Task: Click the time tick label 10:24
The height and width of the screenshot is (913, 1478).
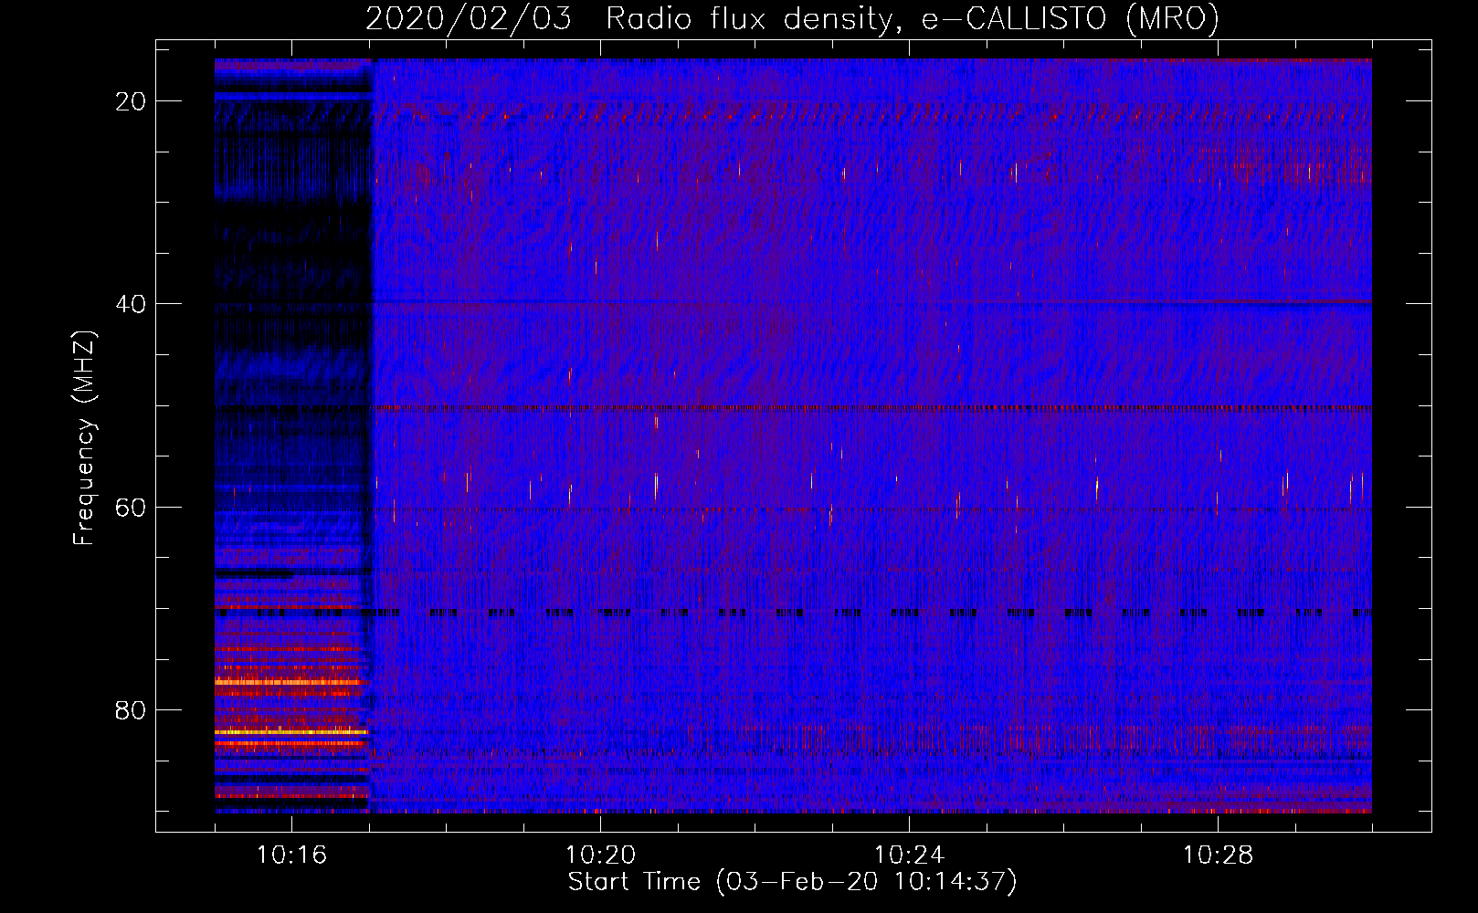Action: (x=909, y=855)
